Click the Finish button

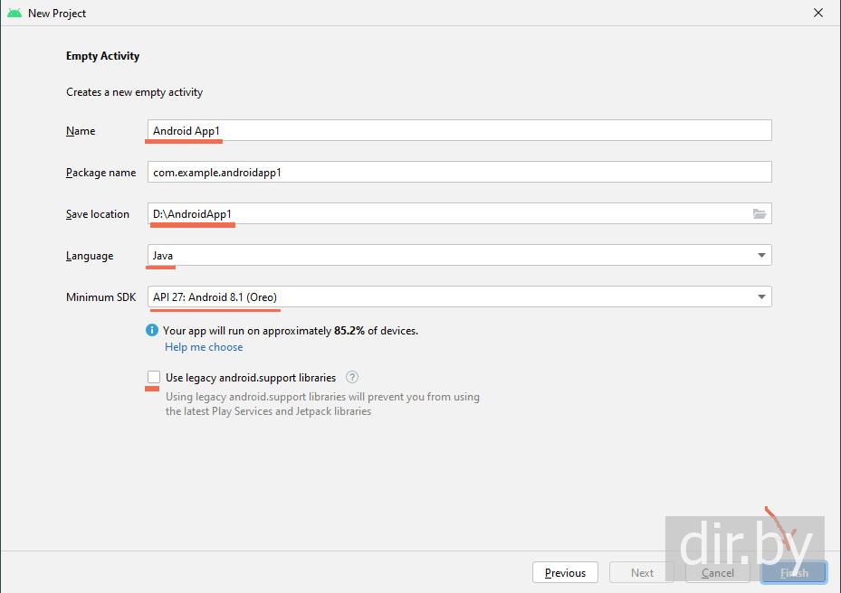(794, 572)
